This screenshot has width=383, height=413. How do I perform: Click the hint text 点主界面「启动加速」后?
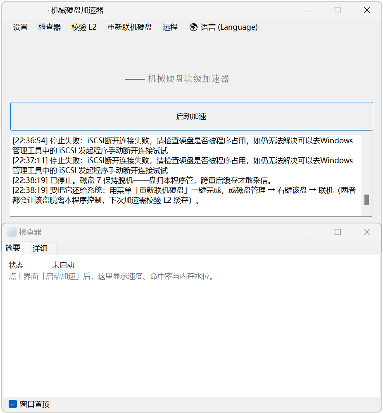[112, 276]
